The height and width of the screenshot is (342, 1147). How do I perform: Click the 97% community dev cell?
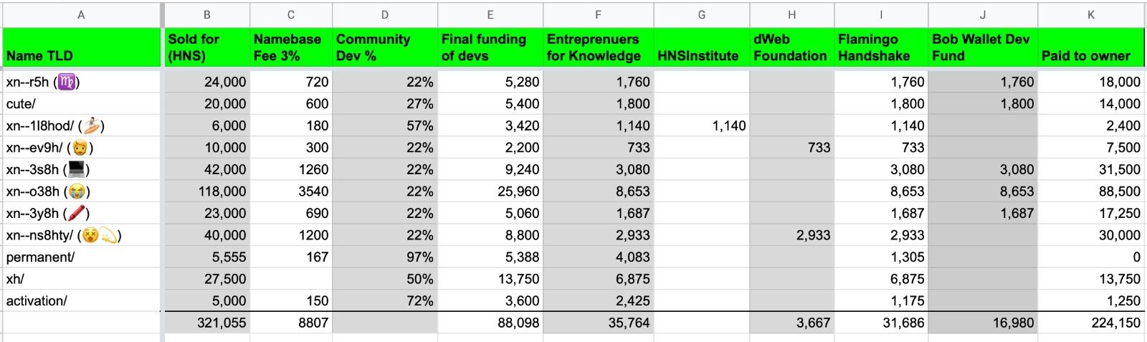384,257
